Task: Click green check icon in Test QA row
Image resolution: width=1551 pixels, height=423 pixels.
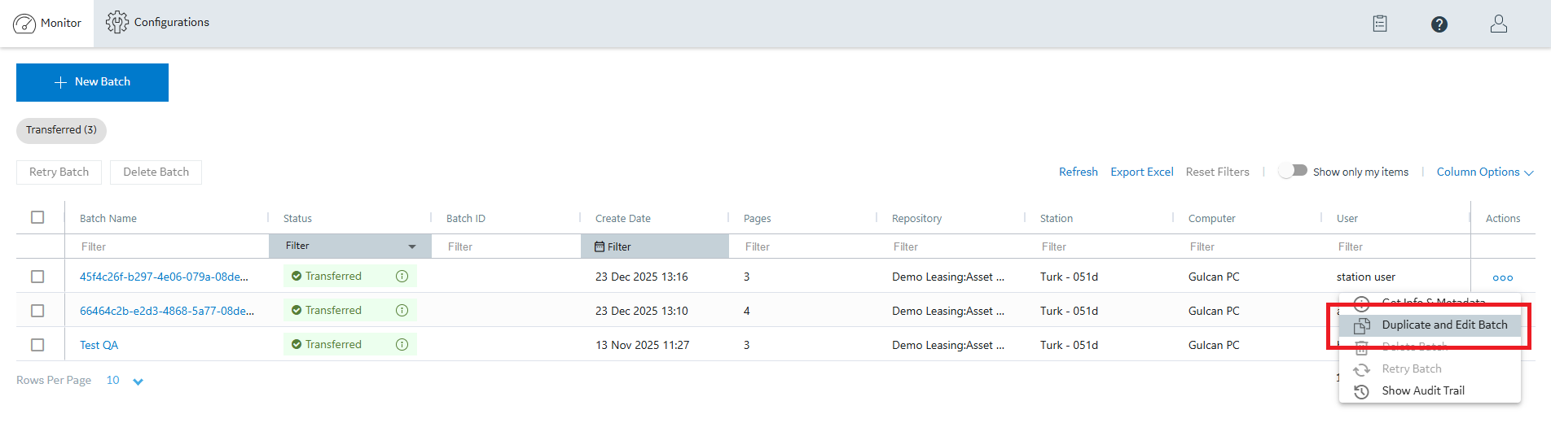Action: 297,344
